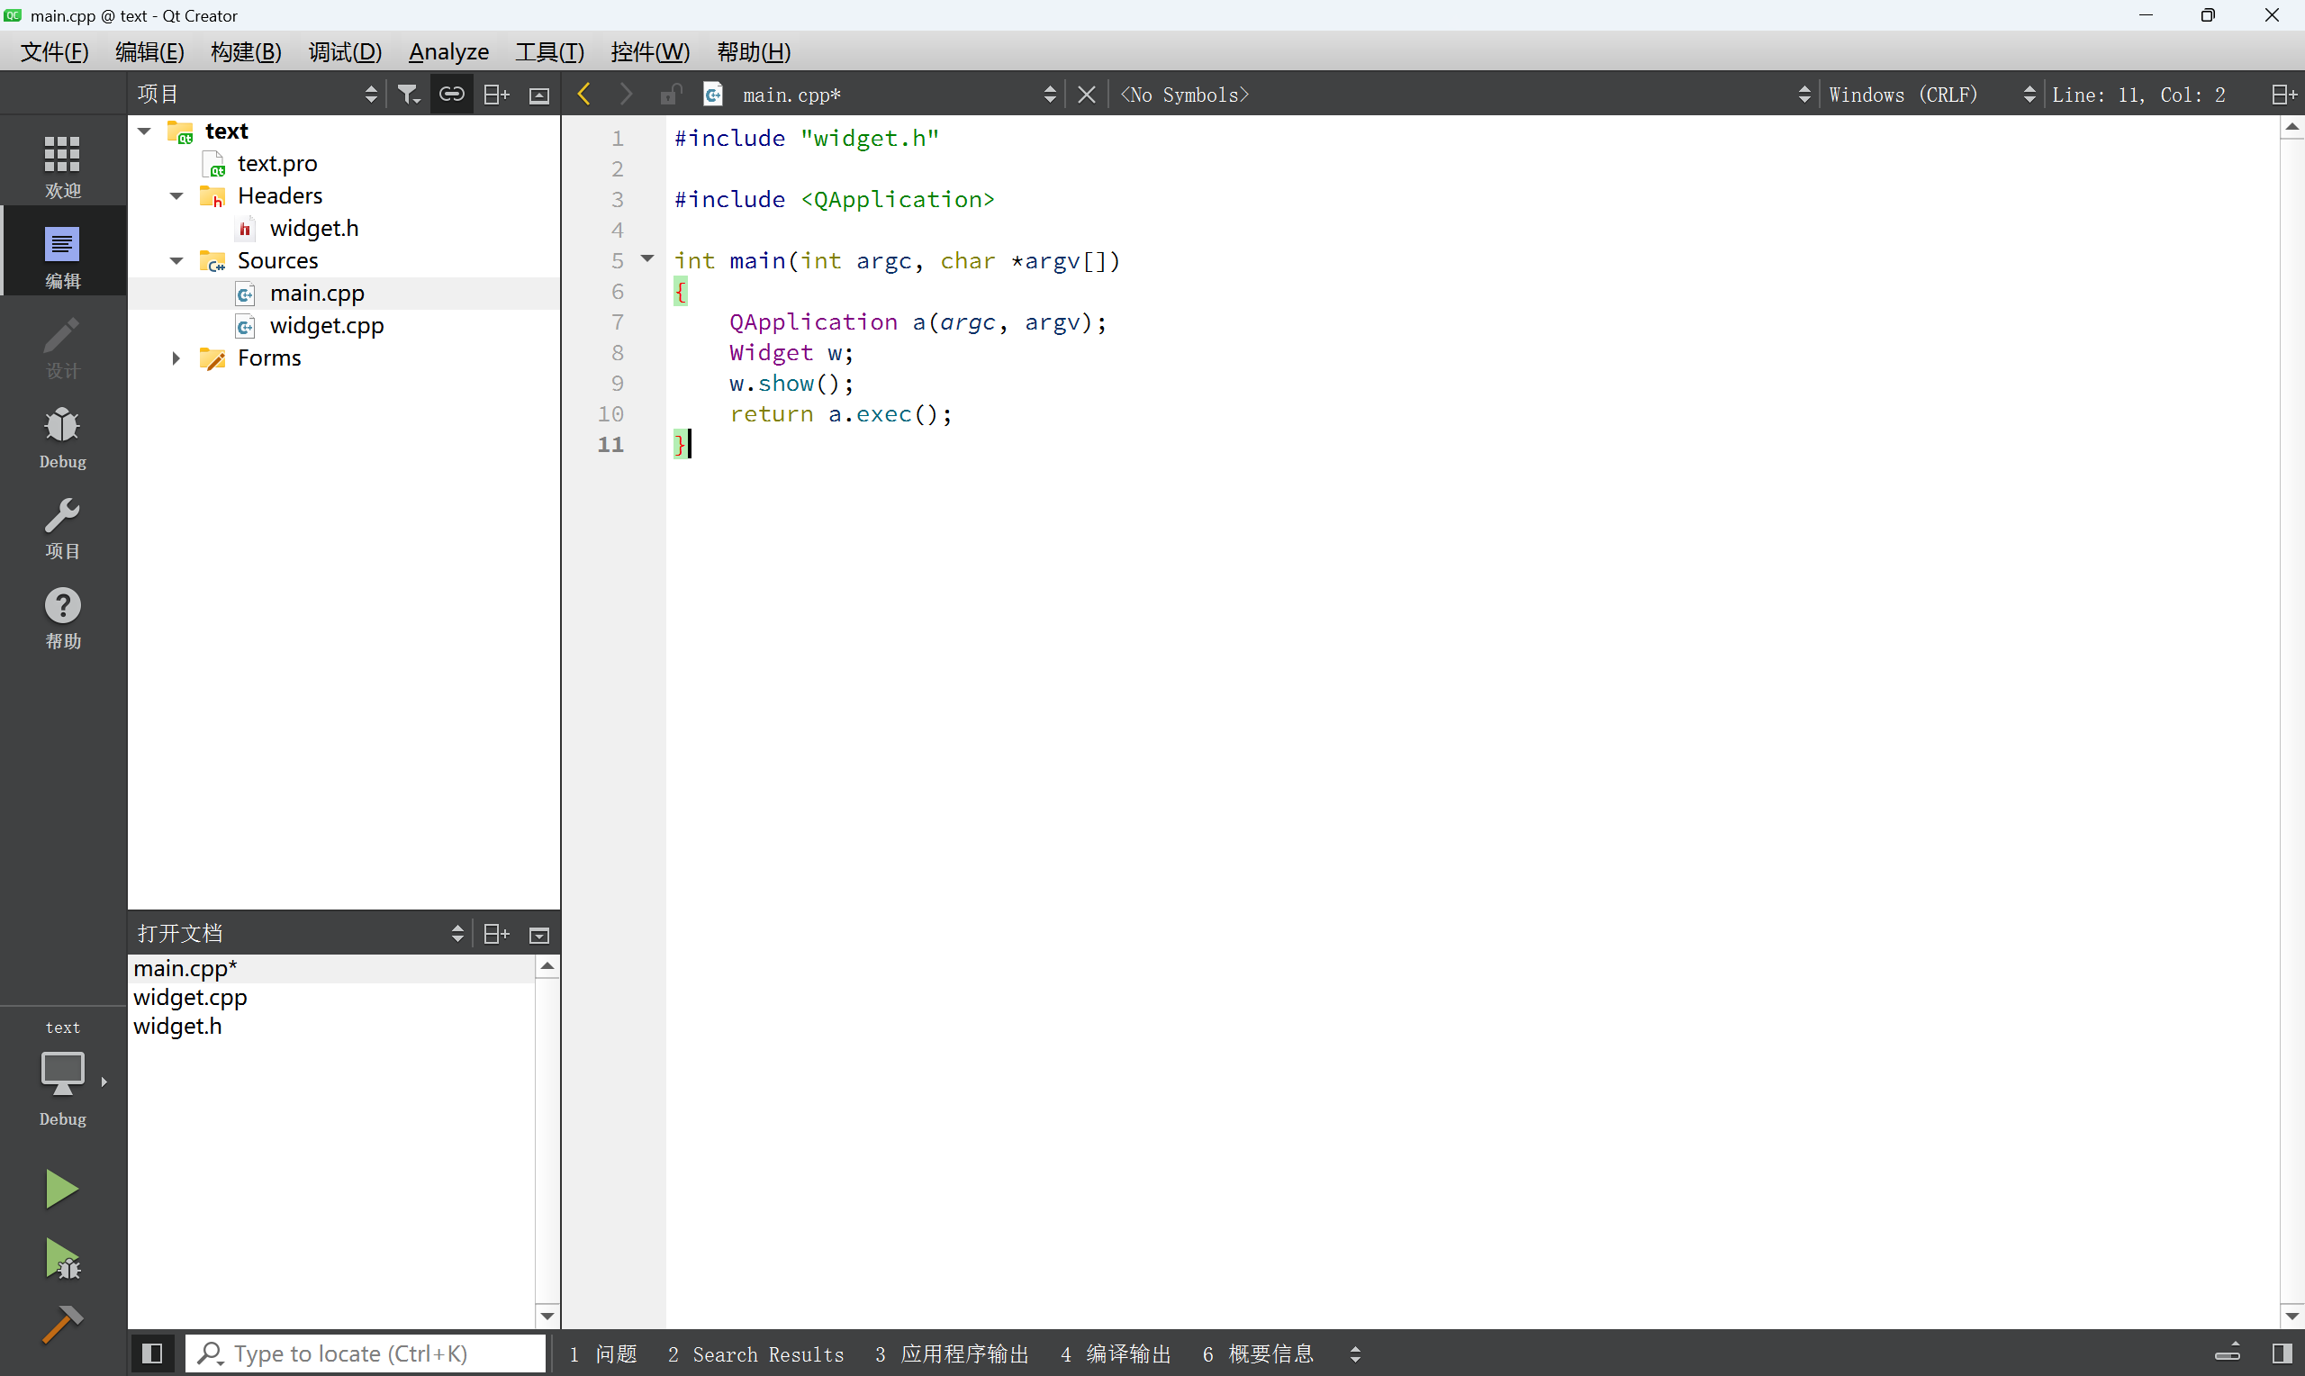The width and height of the screenshot is (2305, 1376).
Task: Open the Build menu
Action: pos(246,51)
